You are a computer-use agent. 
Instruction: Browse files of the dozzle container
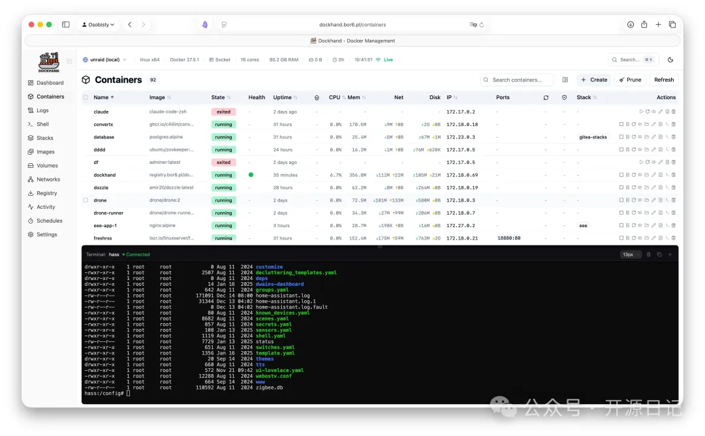pos(646,187)
